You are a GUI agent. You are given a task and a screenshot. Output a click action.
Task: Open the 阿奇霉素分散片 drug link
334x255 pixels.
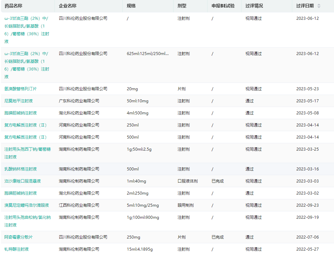[x=18, y=237]
